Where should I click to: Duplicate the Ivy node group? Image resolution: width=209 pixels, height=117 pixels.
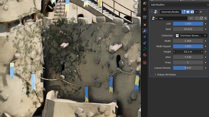click(x=201, y=18)
